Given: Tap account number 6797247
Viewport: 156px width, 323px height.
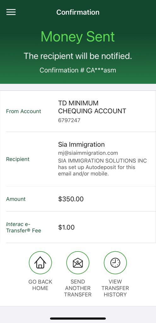Looking at the screenshot, I should (69, 120).
